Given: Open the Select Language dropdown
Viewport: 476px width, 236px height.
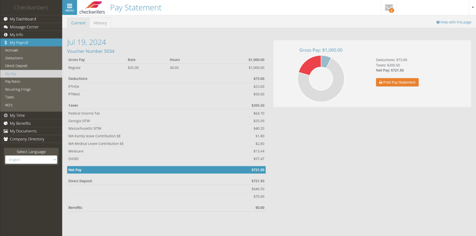Looking at the screenshot, I should [31, 160].
